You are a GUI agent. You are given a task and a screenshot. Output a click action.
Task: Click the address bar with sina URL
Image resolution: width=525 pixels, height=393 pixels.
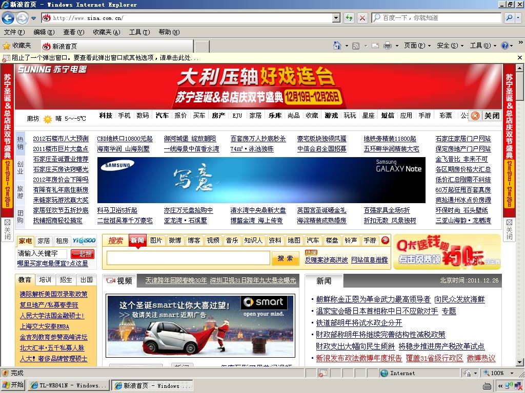188,18
